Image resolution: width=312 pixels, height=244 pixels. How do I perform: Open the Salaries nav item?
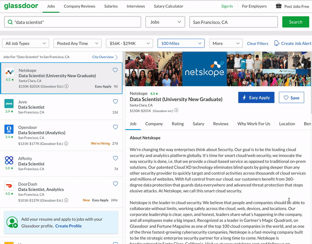(x=111, y=6)
